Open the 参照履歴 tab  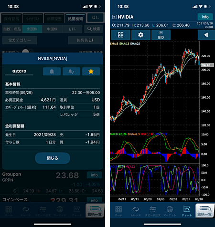tap(54, 19)
